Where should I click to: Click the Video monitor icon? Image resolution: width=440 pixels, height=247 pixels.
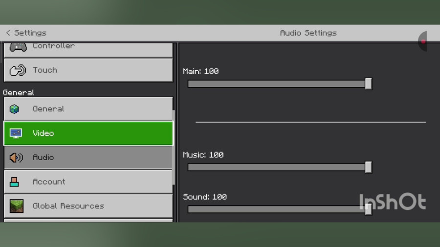click(x=16, y=133)
